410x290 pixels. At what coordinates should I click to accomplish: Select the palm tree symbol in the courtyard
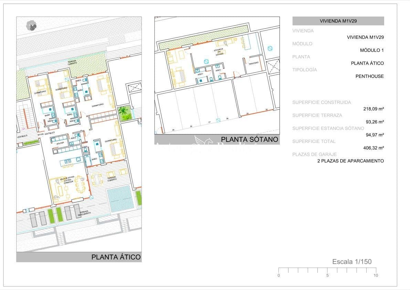[123, 110]
